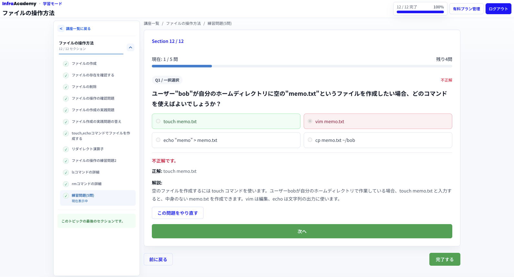Image resolution: width=514 pixels, height=277 pixels.
Task: Select the cp memo.txt ~/bob radio option
Action: pos(310,140)
